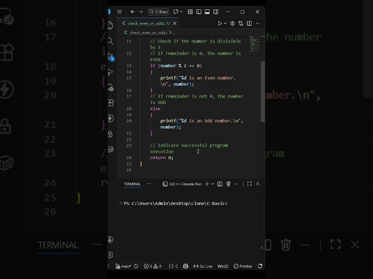Click the C-Basic command center search box
Screen dimensions: 373x279
159,12
